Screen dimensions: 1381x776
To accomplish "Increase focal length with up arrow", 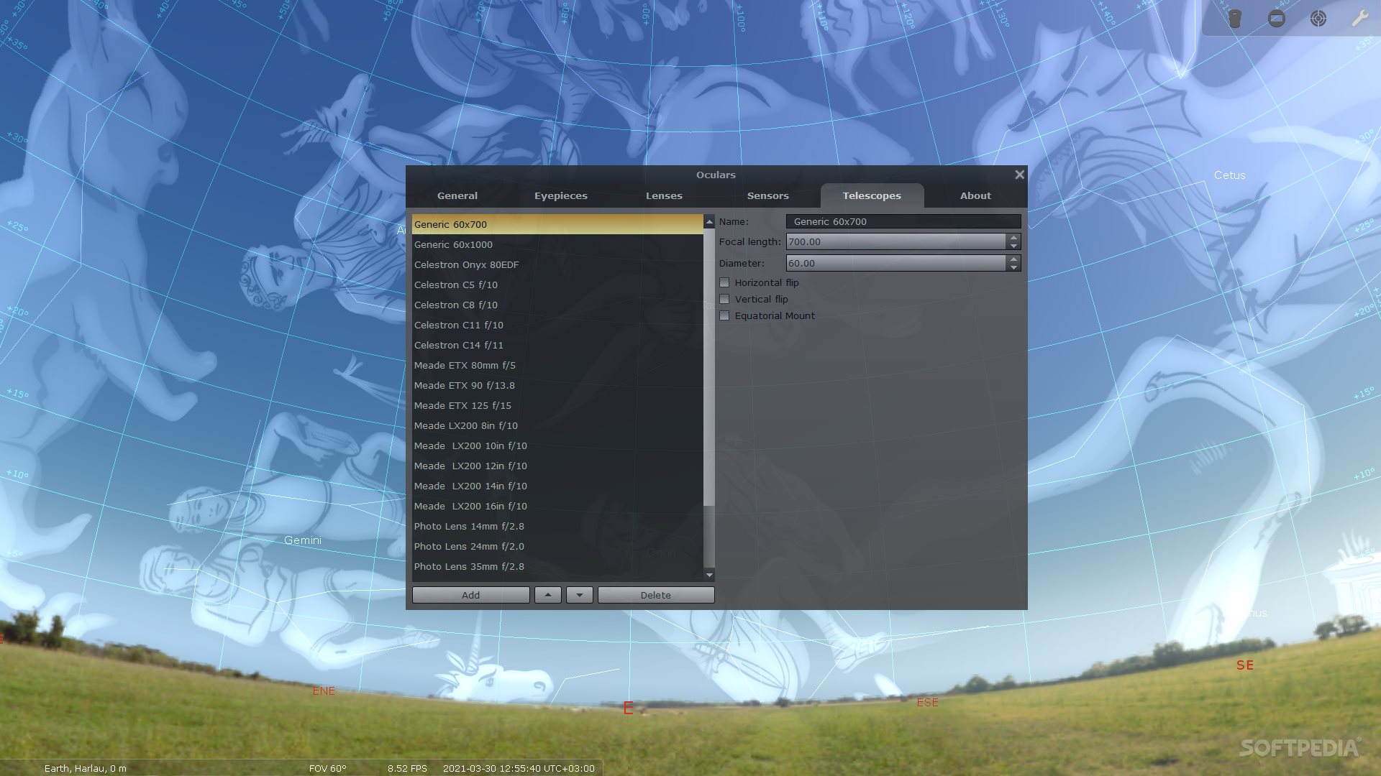I will pos(1013,237).
